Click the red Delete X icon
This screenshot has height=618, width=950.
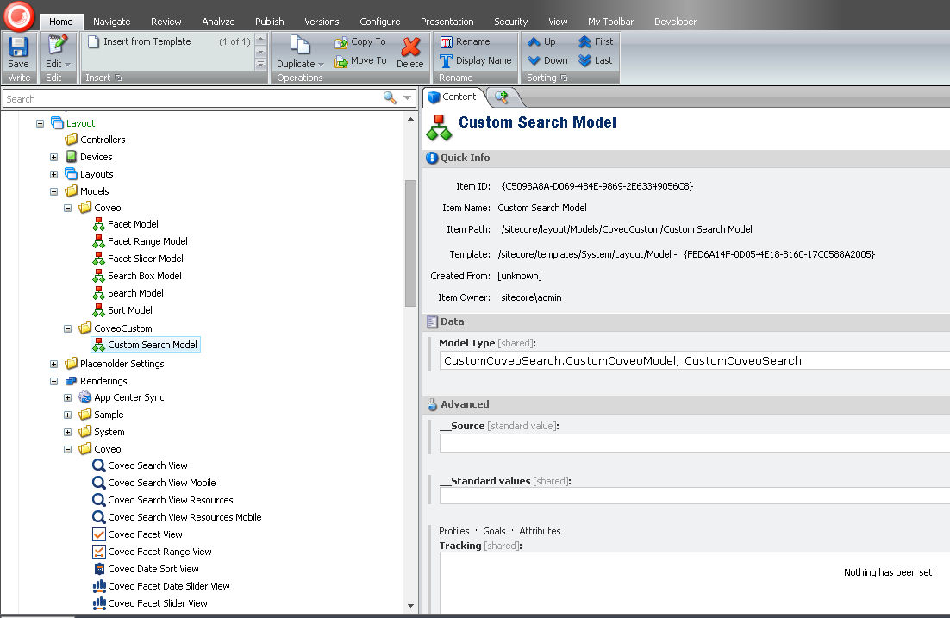point(410,46)
